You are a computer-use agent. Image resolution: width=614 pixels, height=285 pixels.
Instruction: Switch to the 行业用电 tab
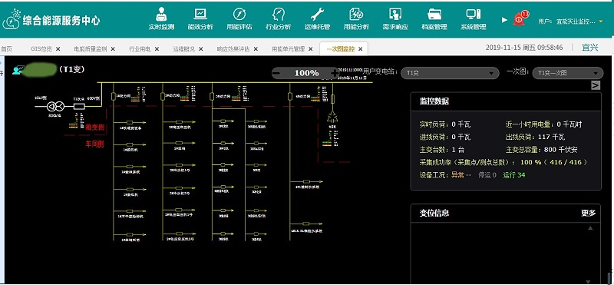140,49
